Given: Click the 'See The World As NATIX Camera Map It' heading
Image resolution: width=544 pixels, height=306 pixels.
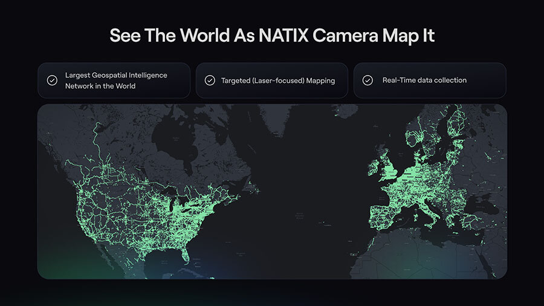Looking at the screenshot, I should coord(272,36).
